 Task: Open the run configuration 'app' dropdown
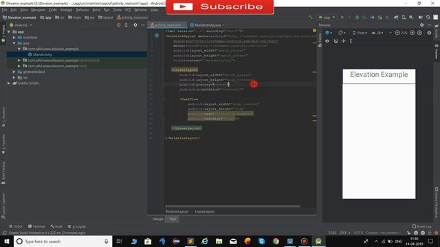pos(327,17)
